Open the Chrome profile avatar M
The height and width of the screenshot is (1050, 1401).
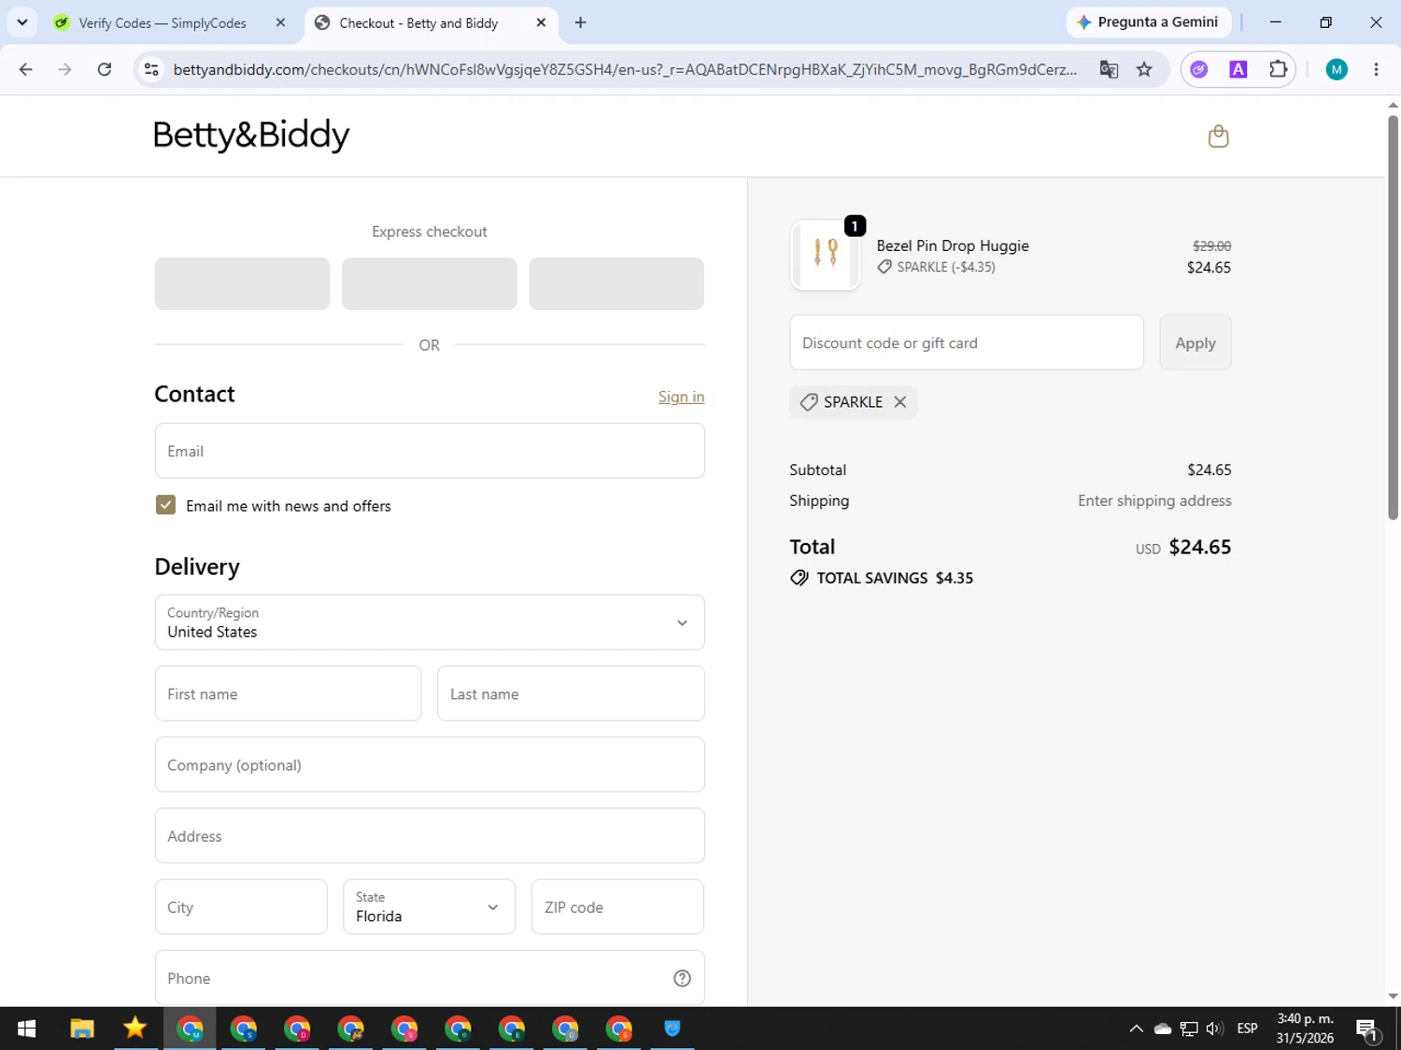pyautogui.click(x=1337, y=69)
